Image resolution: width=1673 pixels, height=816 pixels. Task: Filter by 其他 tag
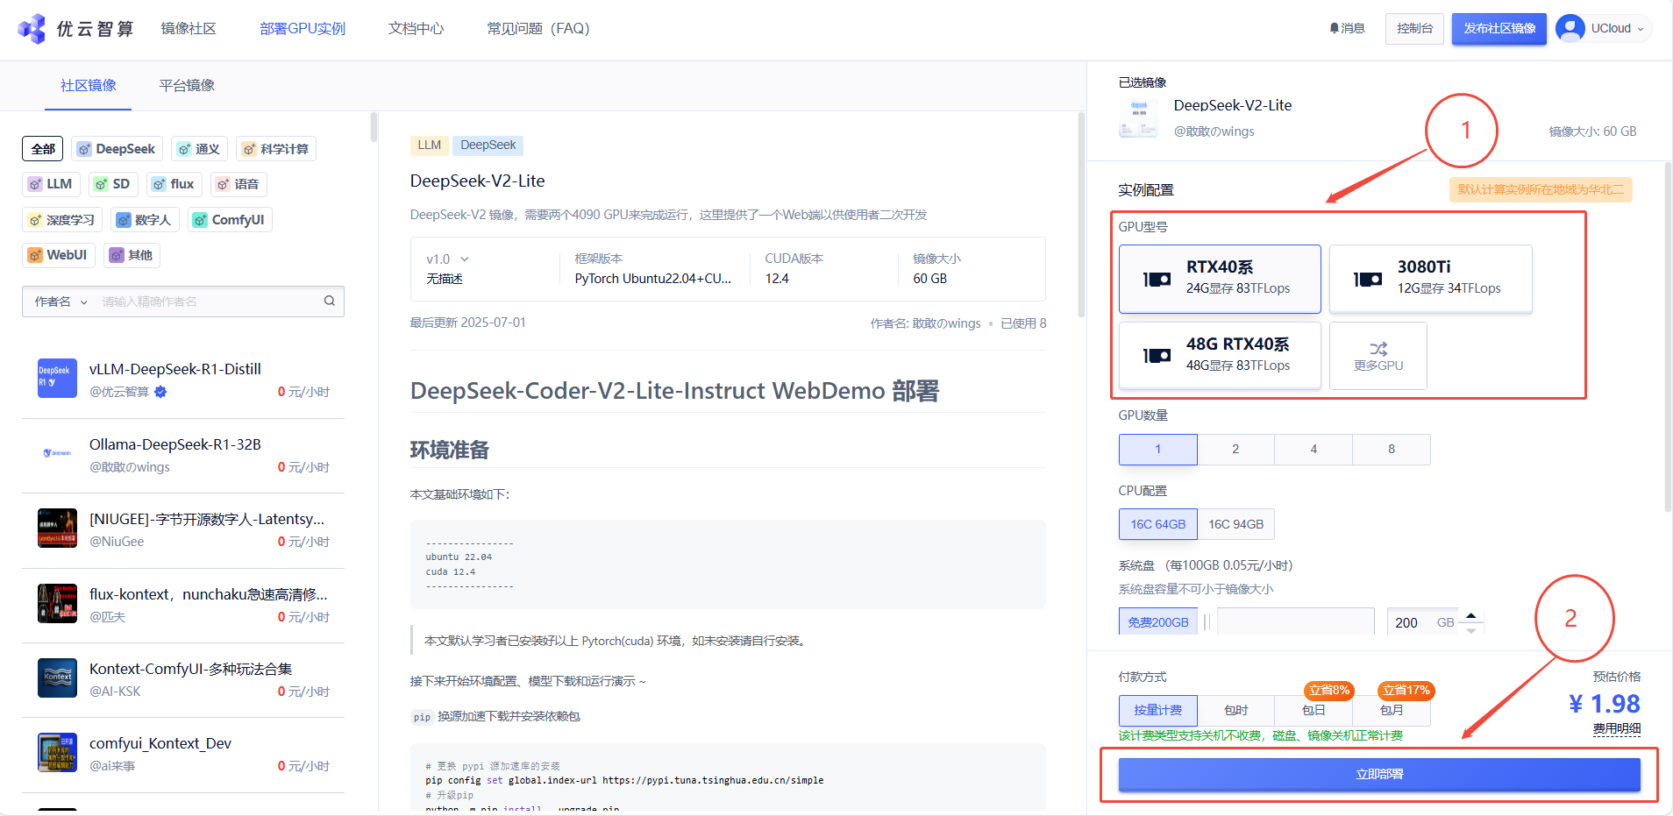[x=132, y=255]
